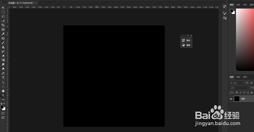The width and height of the screenshot is (254, 132).
Task: Select the Frame tool
Action: (3, 29)
